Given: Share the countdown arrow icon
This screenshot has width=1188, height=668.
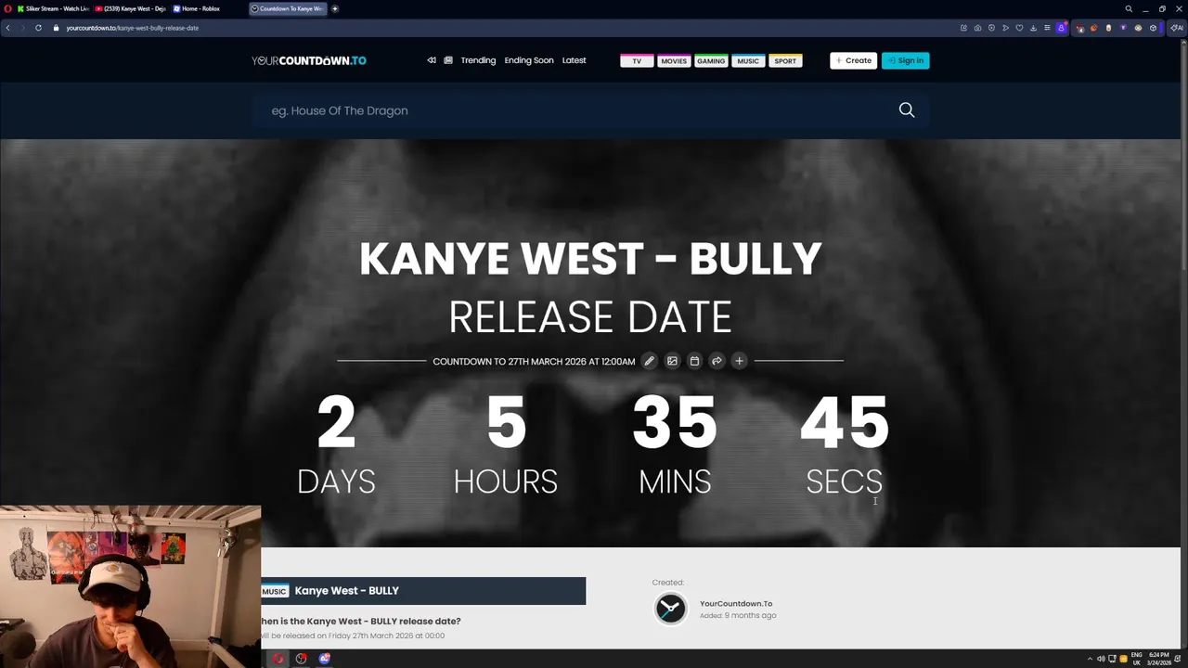Looking at the screenshot, I should tap(717, 361).
